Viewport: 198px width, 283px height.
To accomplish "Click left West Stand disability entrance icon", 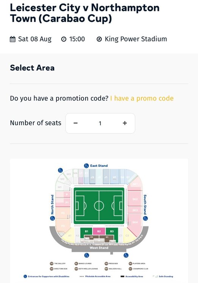I will pos(87,255).
